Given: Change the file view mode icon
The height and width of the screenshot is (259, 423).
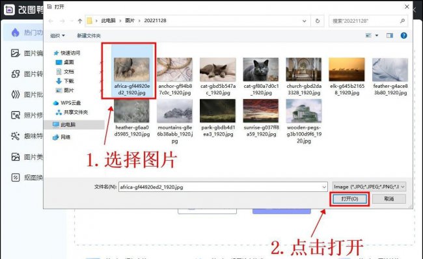Looking at the screenshot, I should click(368, 35).
